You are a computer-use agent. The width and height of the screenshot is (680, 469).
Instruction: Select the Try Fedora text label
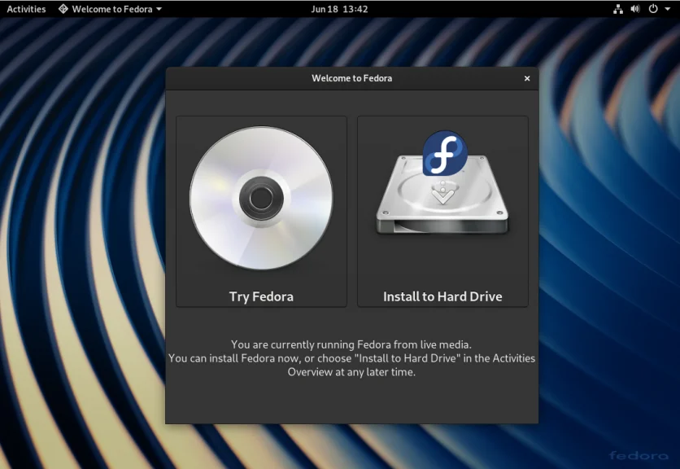261,296
